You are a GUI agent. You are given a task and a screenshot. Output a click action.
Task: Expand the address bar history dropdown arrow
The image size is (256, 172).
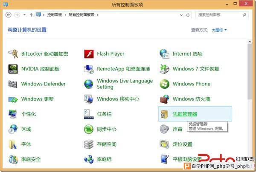(181, 15)
